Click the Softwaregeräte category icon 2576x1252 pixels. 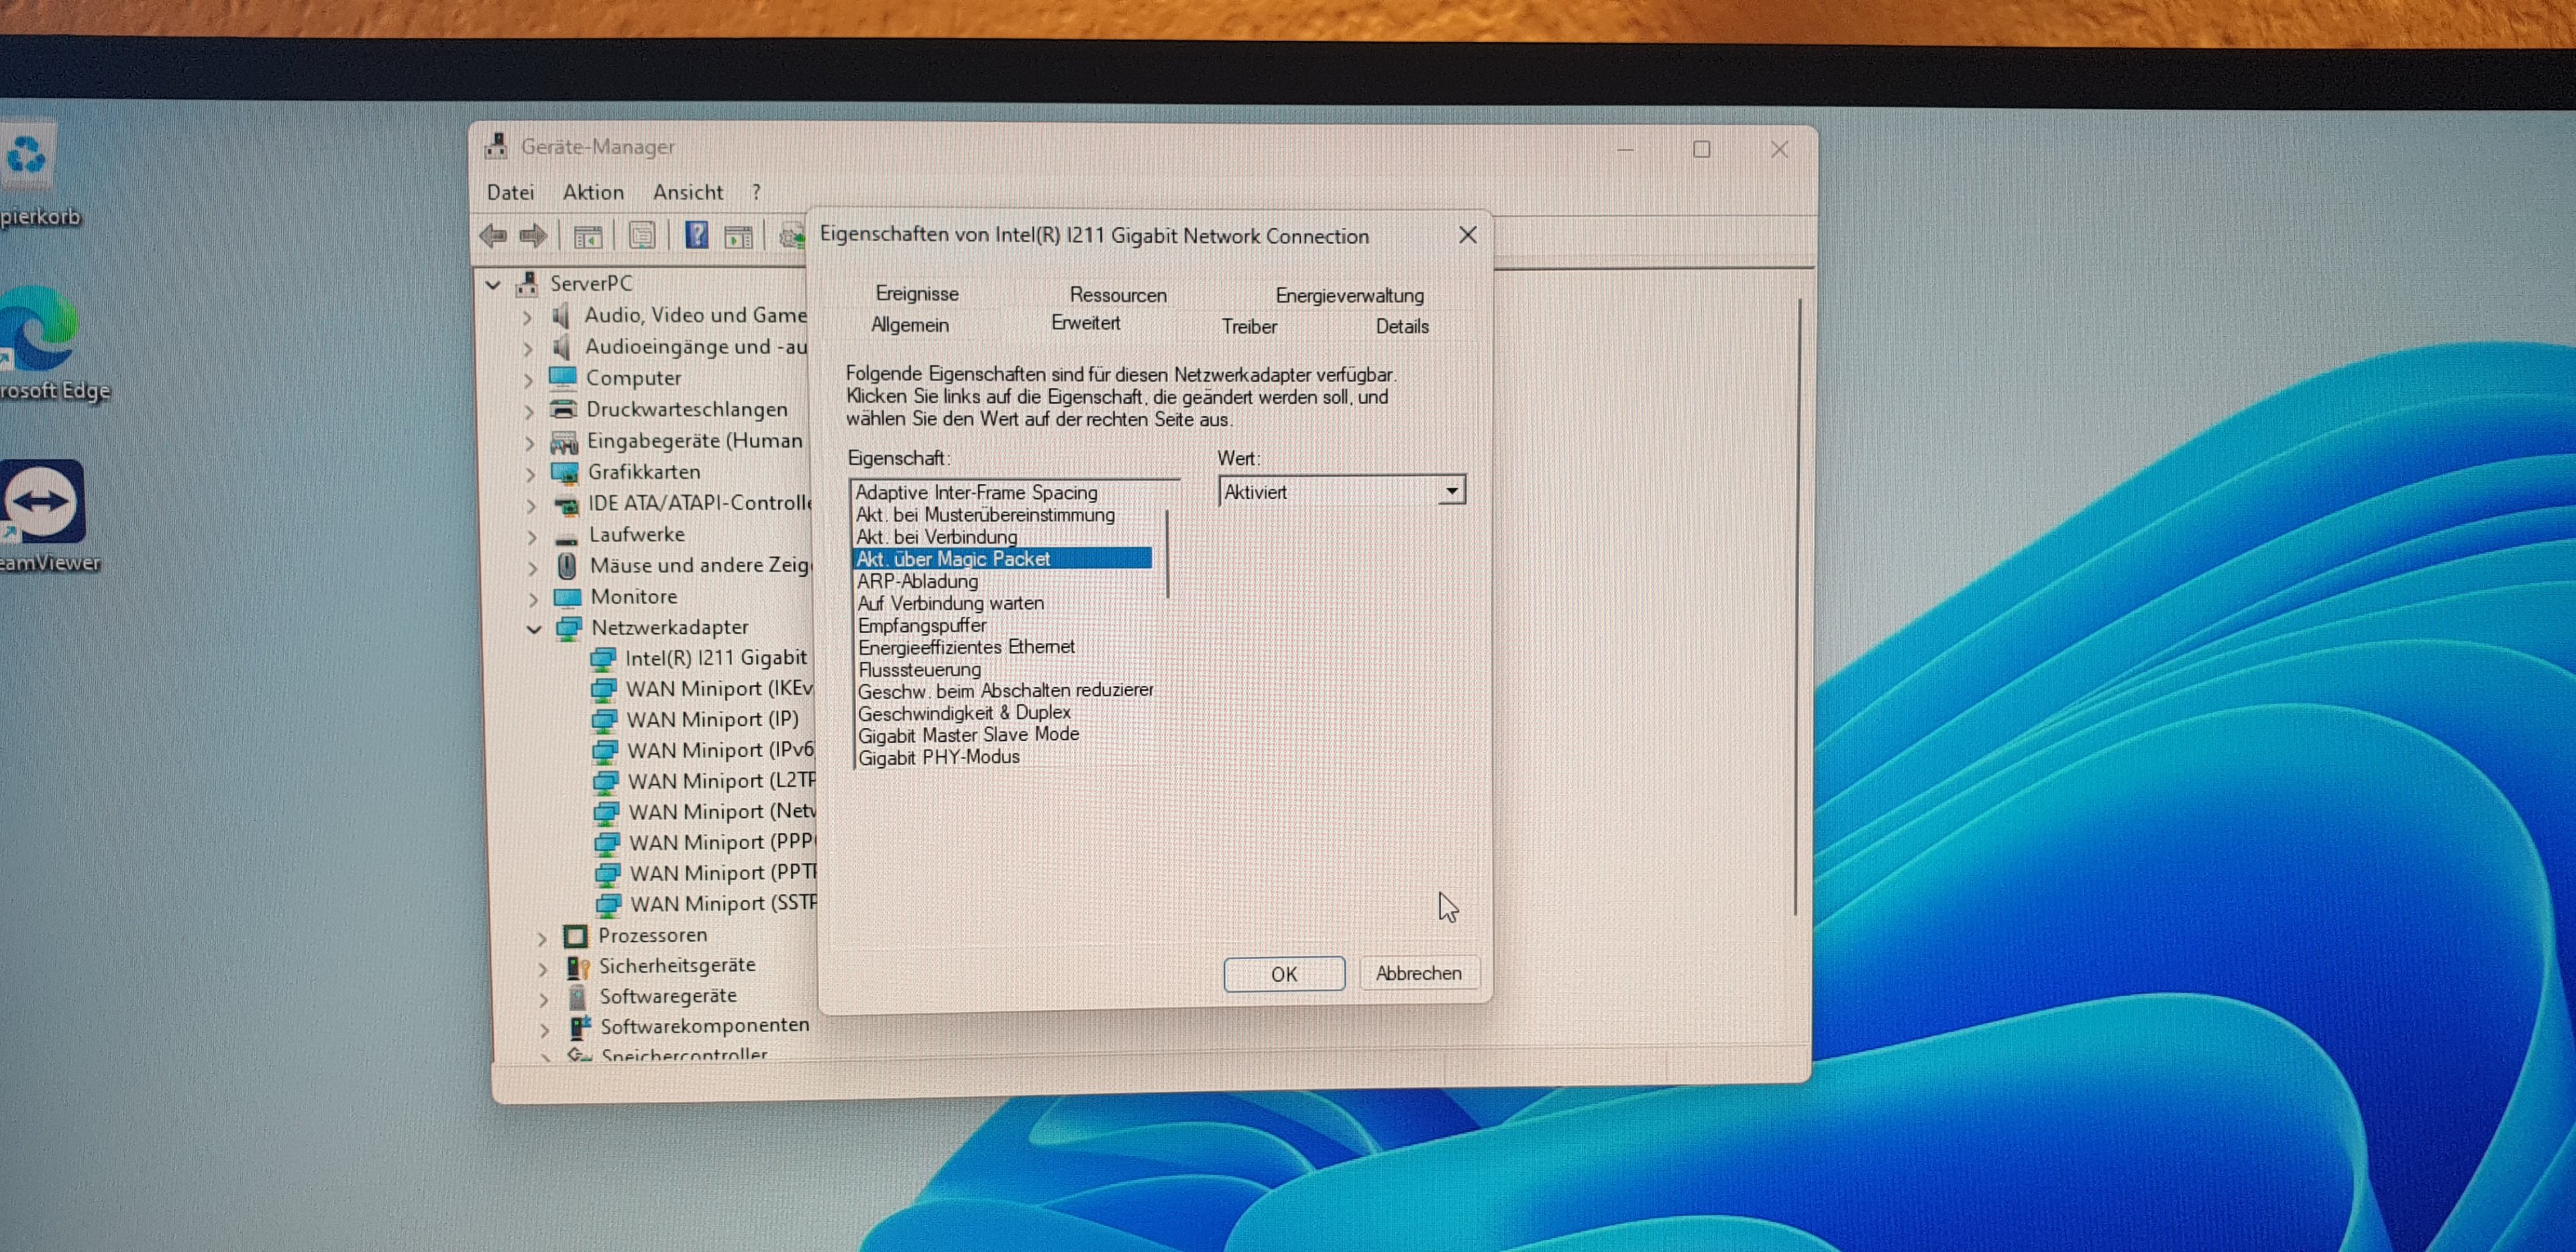tap(577, 997)
